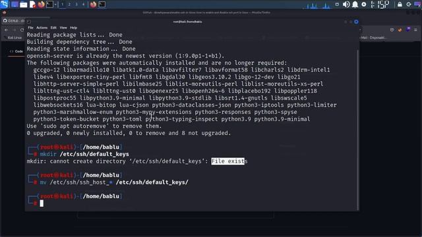Viewport: 422px width, 237px height.
Task: Click the terminal window title icon
Action: pos(29,22)
